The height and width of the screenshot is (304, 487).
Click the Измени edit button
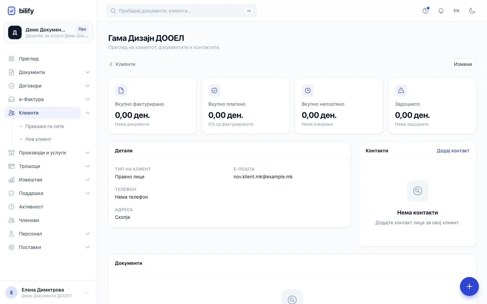[x=463, y=64]
